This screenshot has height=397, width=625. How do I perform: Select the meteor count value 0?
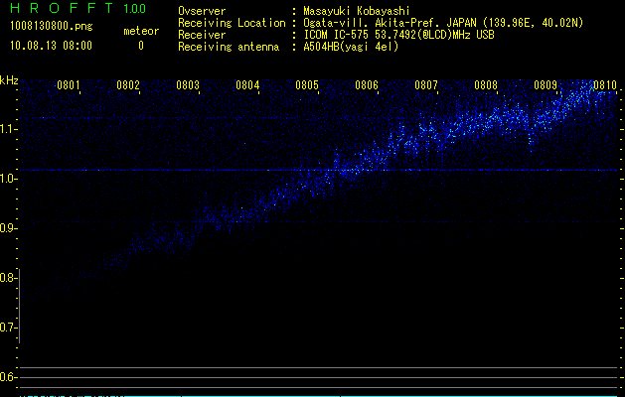tap(141, 46)
